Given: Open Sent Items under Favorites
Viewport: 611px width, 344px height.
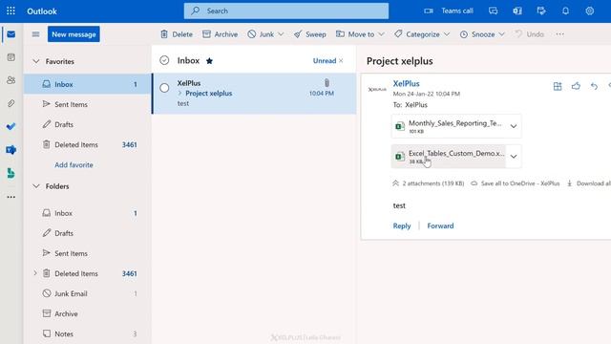Looking at the screenshot, I should coord(88,104).
